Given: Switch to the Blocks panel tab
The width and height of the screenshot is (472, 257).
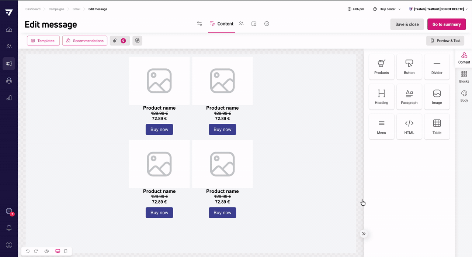Looking at the screenshot, I should [464, 77].
